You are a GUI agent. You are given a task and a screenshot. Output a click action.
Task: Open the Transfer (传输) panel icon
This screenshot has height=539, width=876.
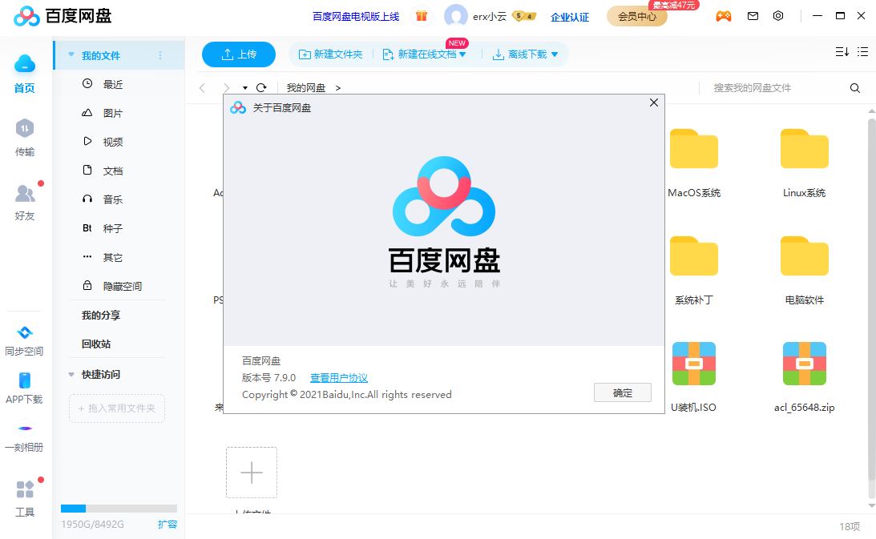(x=25, y=128)
